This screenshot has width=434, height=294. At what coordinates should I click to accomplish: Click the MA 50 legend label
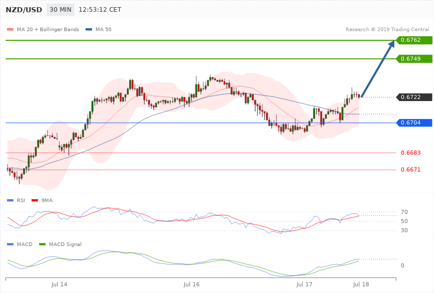pos(104,29)
